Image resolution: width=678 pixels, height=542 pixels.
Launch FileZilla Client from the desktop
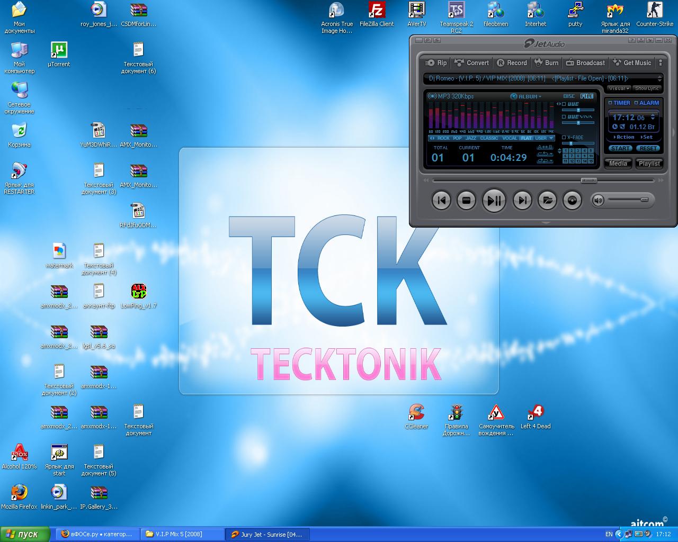click(x=377, y=15)
